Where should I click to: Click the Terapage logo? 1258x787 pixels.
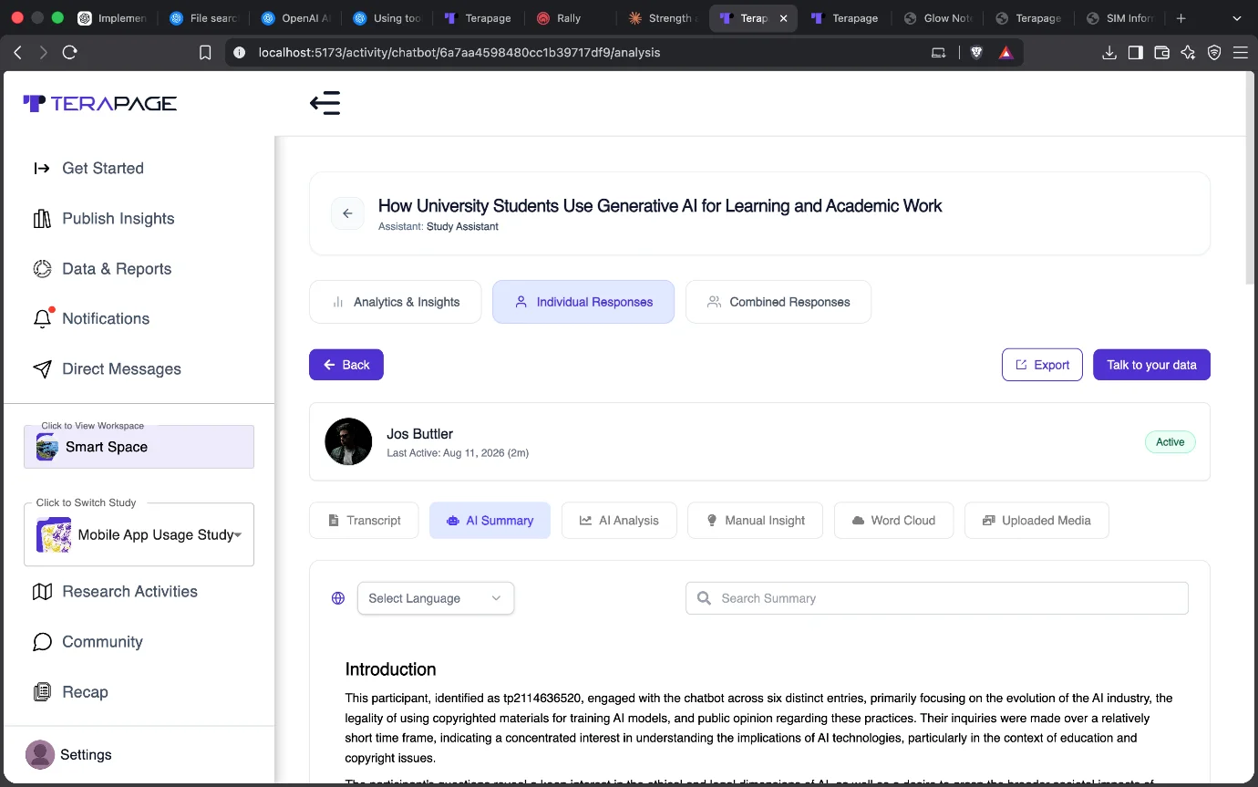coord(100,103)
